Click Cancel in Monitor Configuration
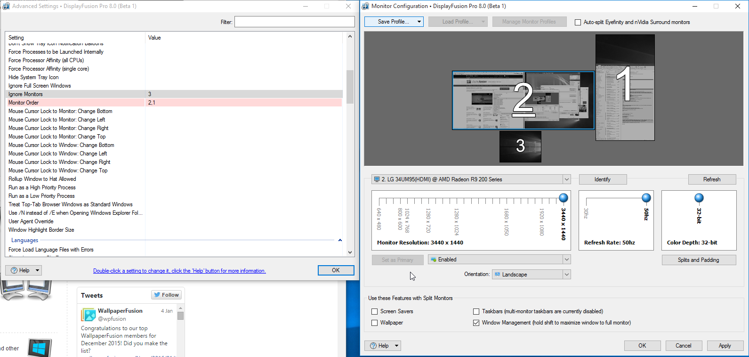This screenshot has width=749, height=357. click(x=684, y=346)
